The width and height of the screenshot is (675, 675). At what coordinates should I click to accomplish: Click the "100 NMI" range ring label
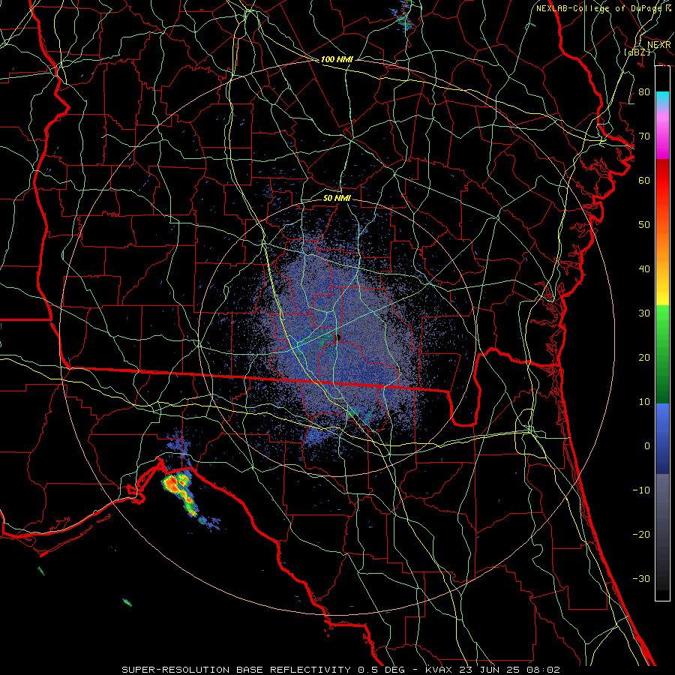pos(337,59)
